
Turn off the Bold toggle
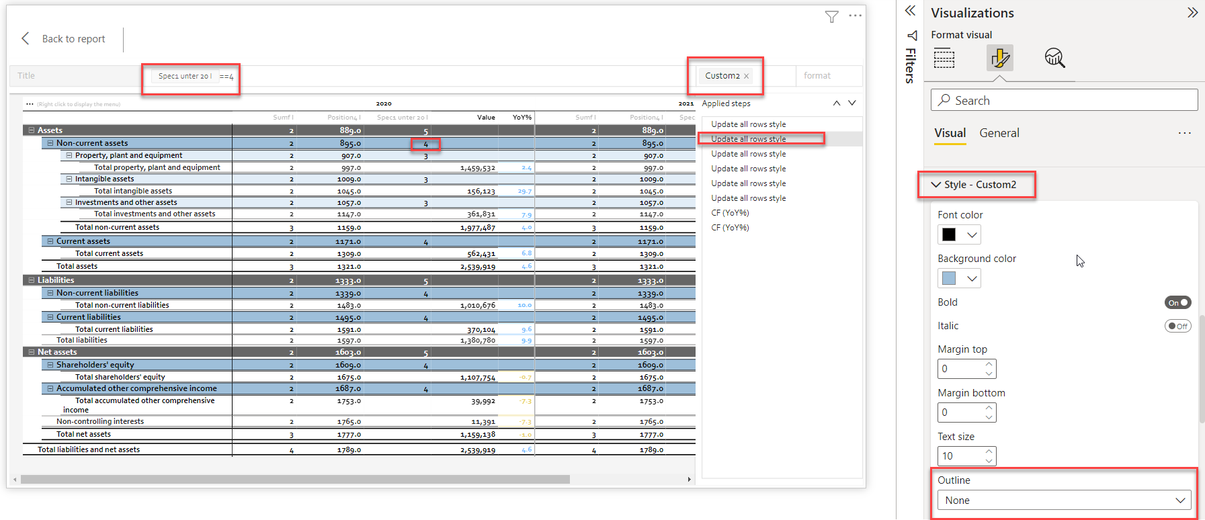[1178, 302]
